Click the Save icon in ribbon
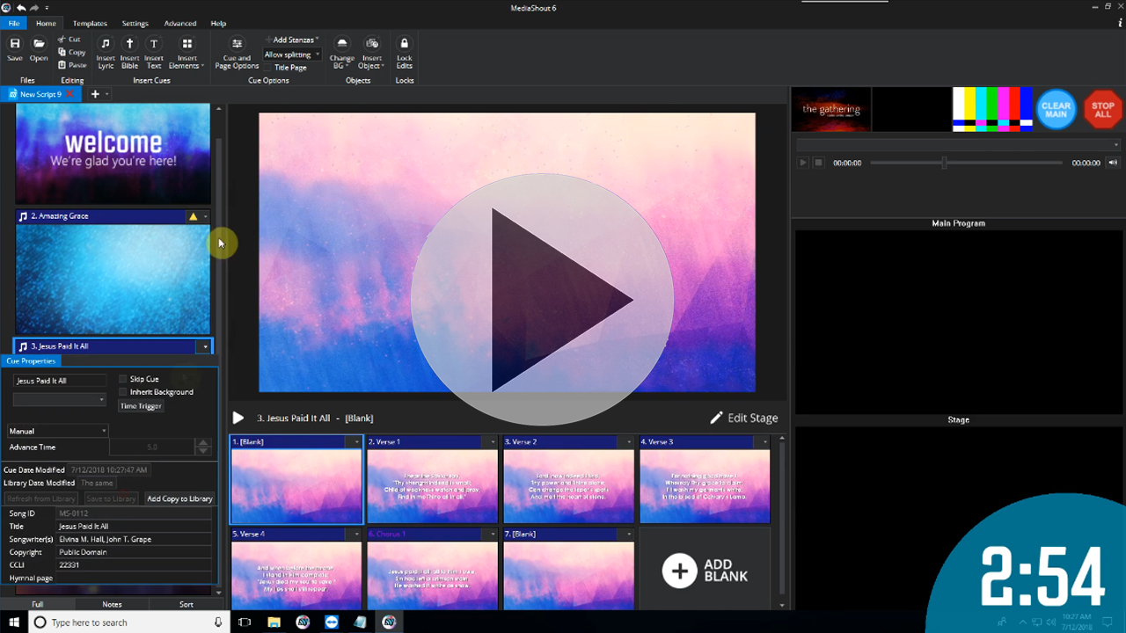The height and width of the screenshot is (633, 1126). point(15,45)
